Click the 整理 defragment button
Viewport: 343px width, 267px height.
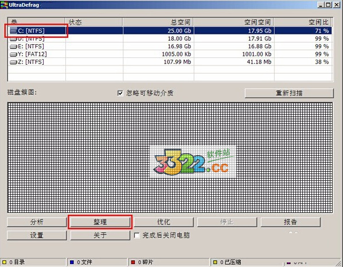(x=100, y=222)
